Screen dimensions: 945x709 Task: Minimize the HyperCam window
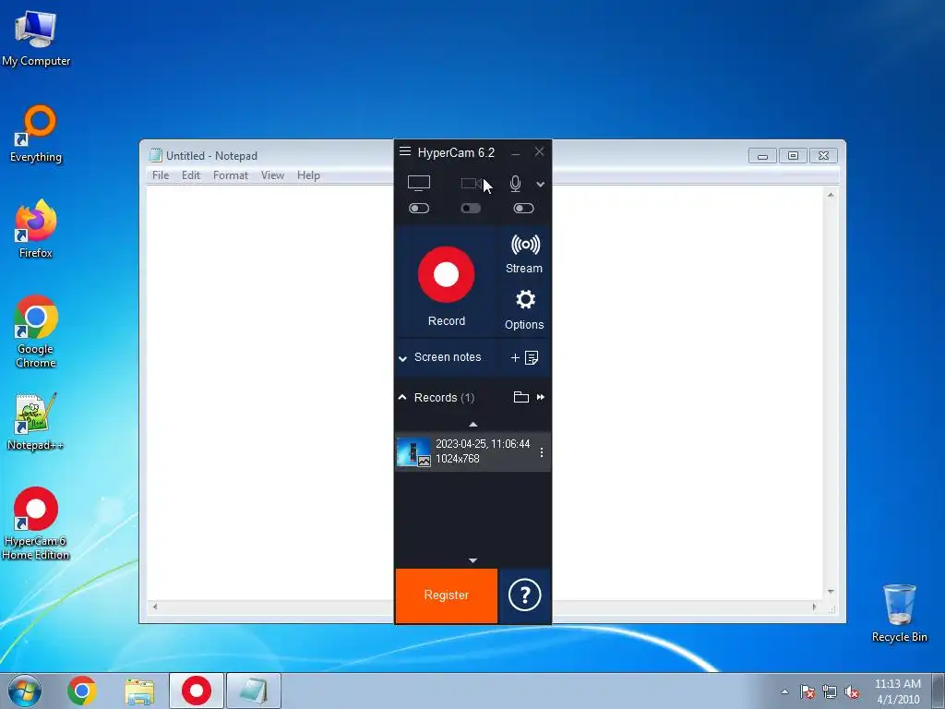coord(515,153)
